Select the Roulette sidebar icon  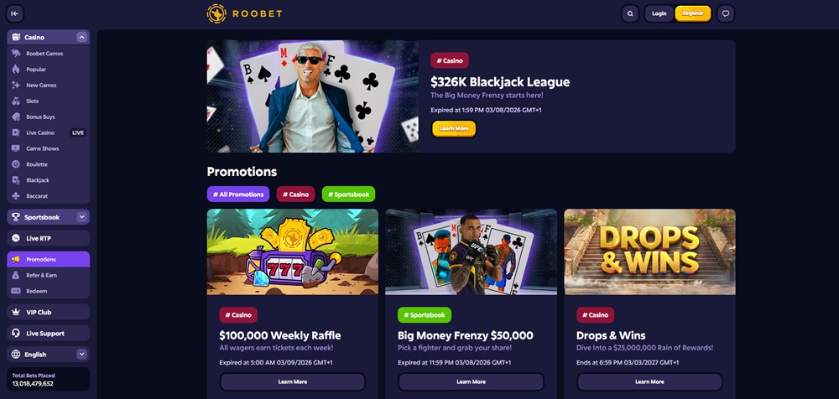[16, 164]
